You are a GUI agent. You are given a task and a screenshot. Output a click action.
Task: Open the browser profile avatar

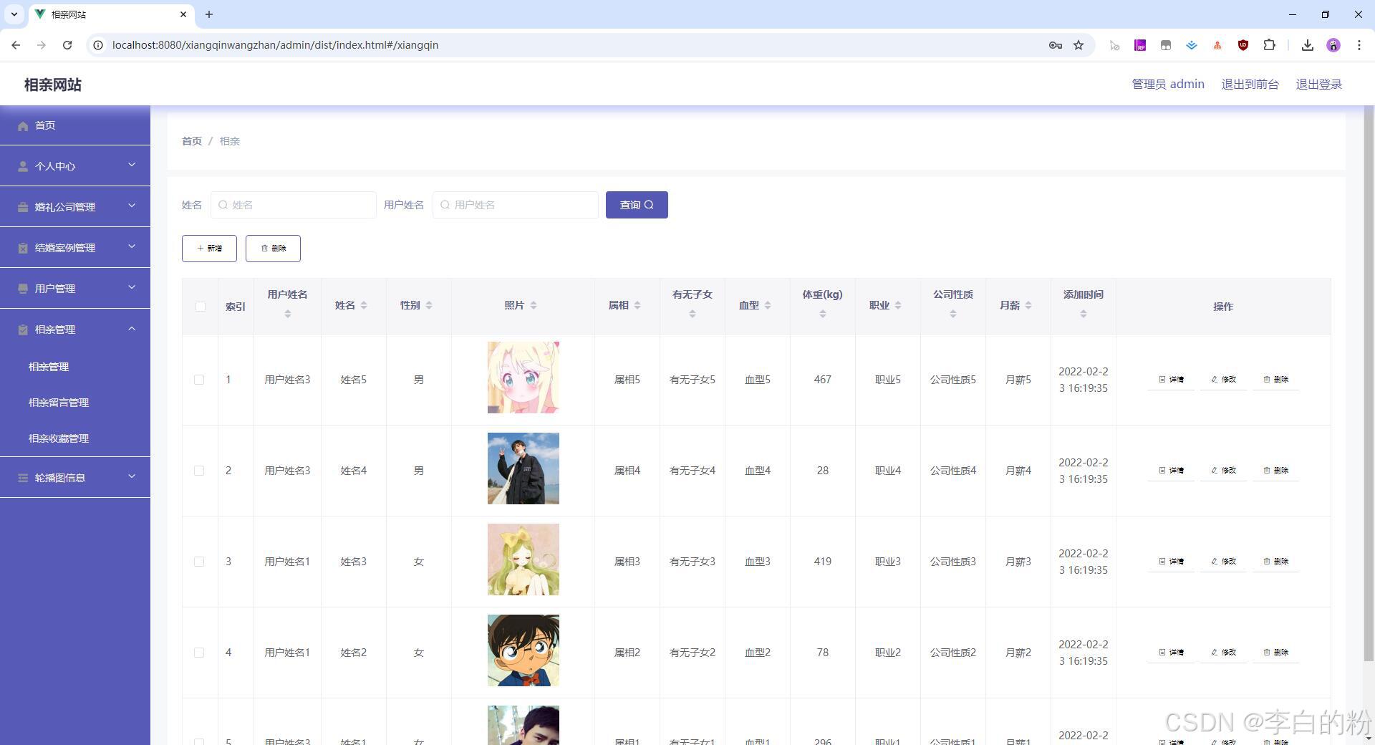click(1333, 45)
